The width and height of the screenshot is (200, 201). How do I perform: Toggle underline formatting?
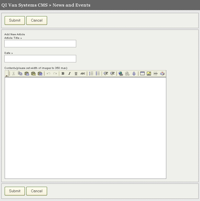[x=76, y=74]
